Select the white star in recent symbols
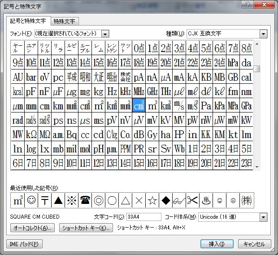Image resolution: width=278 pixels, height=255 pixels. pyautogui.click(x=152, y=200)
